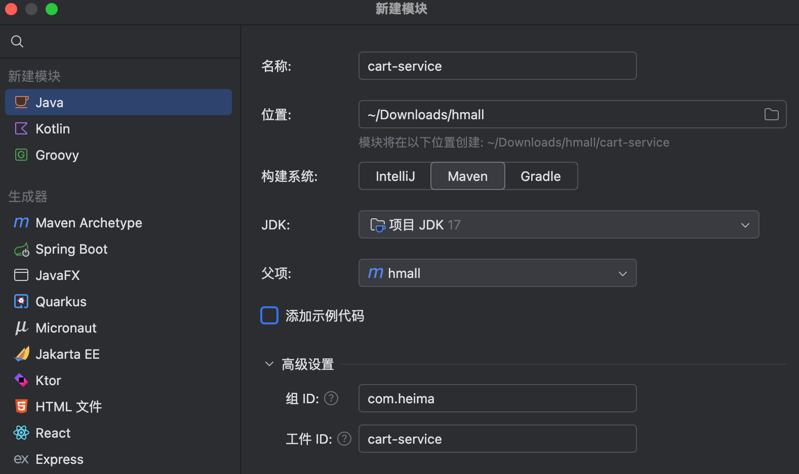Click the Jakarta EE sail icon
Screen dimensions: 799x474
click(21, 354)
